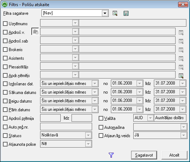
Task: Check the Valūta checkbox
Action: click(x=101, y=118)
